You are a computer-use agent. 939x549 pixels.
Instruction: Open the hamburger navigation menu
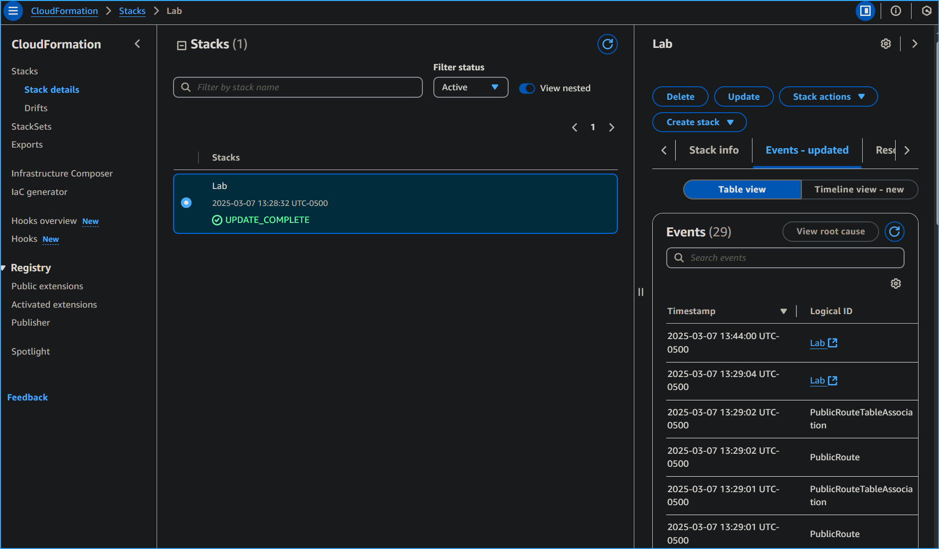[x=13, y=11]
